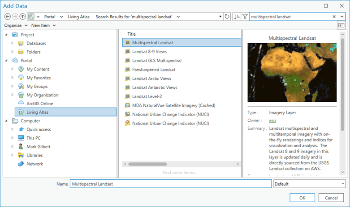This screenshot has height=207, width=350.
Task: Go forward using the forward arrow
Action: pyautogui.click(x=15, y=17)
